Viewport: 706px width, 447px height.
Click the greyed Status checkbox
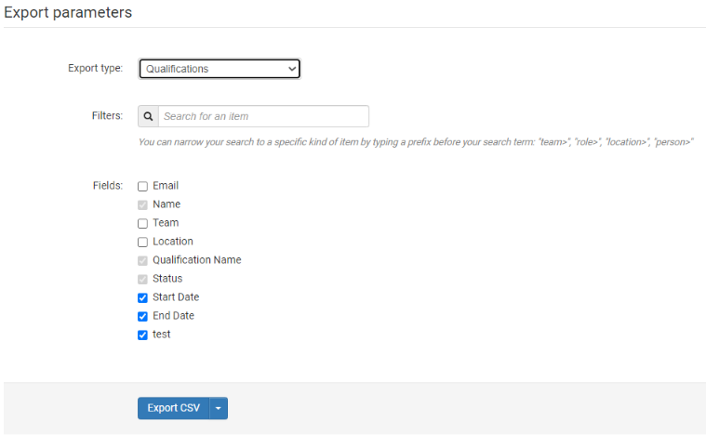143,280
